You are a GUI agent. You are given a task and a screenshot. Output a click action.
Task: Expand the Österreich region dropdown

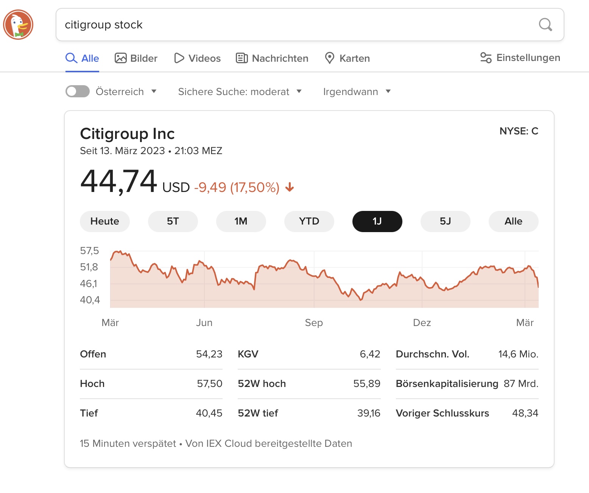pyautogui.click(x=126, y=92)
